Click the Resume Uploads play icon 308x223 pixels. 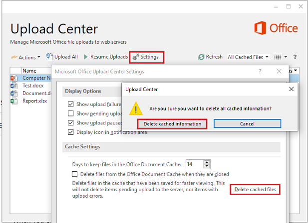click(85, 57)
